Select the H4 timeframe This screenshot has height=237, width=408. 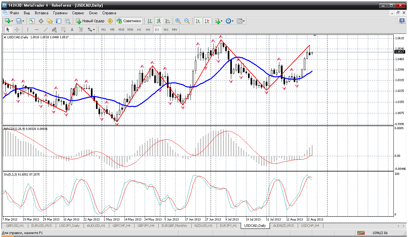tap(148, 29)
